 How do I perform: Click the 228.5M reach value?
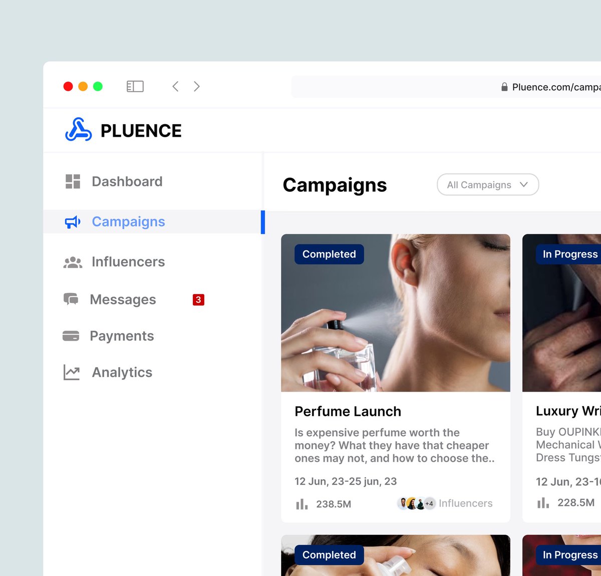(x=576, y=502)
